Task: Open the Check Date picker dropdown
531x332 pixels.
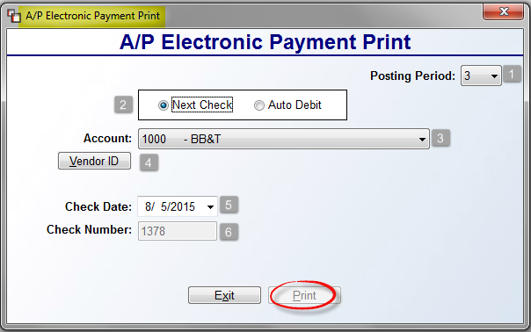Action: pyautogui.click(x=210, y=206)
